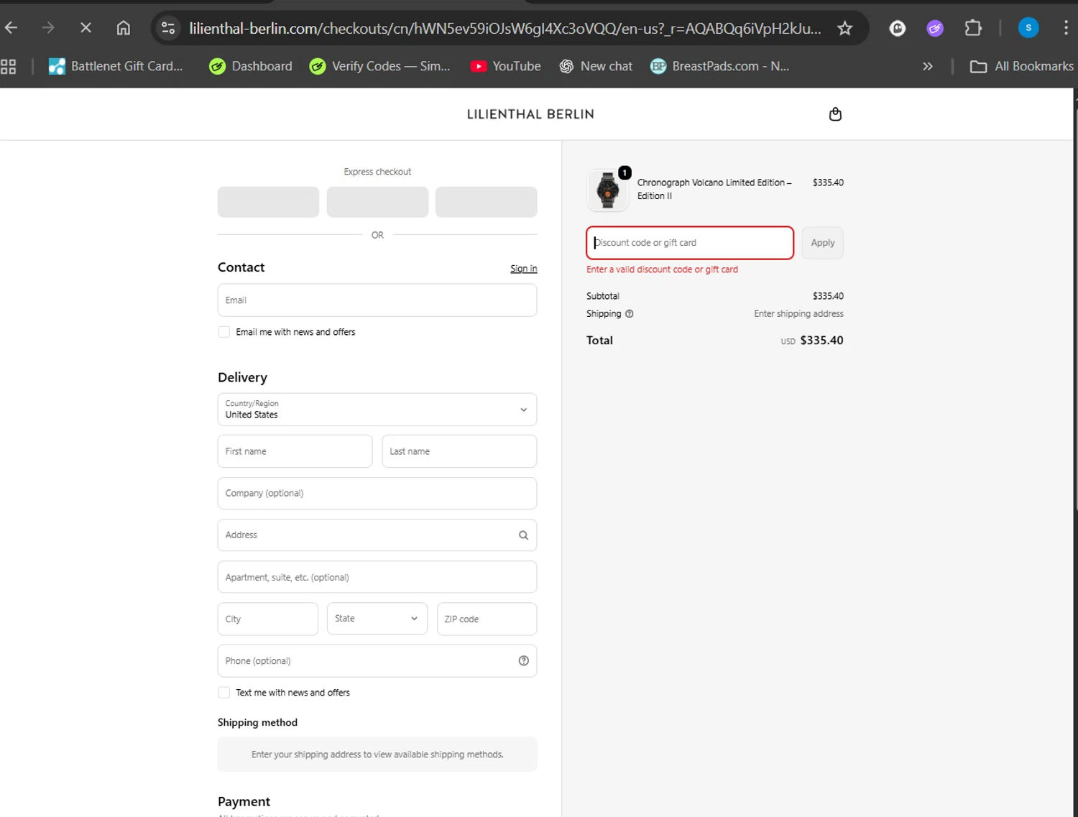This screenshot has width=1078, height=817.
Task: Click Chronograph Volcano Limited Edition product name
Action: 714,189
